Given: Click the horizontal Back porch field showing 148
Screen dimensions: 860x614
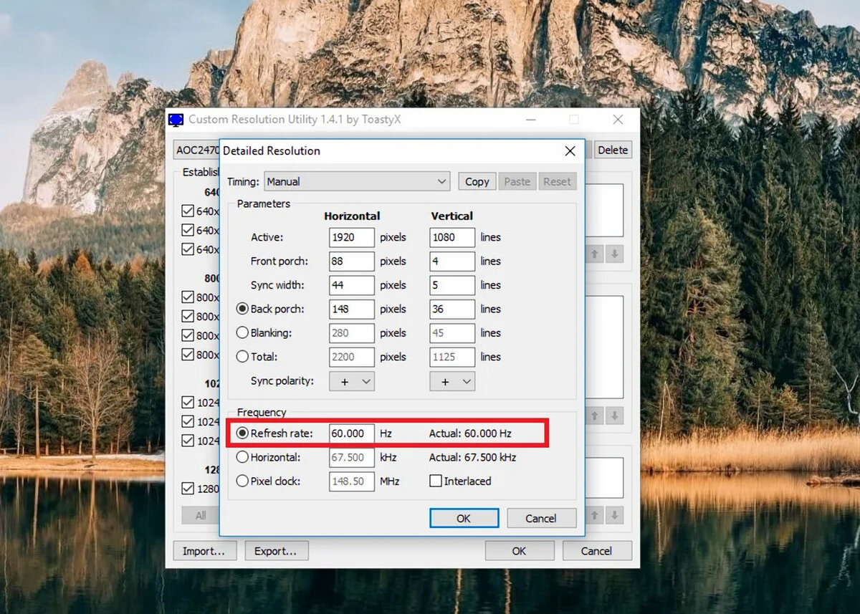Looking at the screenshot, I should (352, 309).
